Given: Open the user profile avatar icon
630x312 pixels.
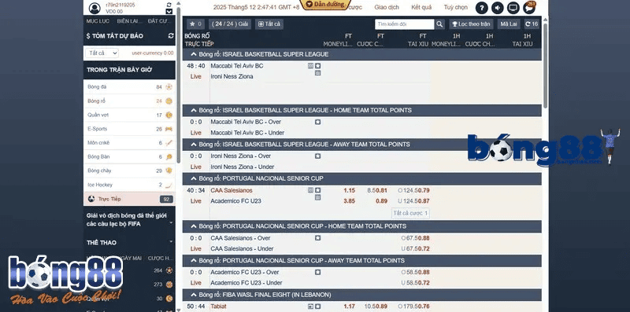Looking at the screenshot, I should pos(94,8).
